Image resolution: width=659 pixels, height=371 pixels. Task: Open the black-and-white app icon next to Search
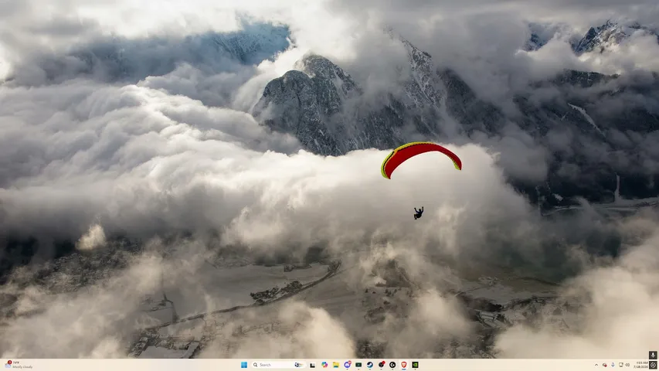tap(312, 365)
